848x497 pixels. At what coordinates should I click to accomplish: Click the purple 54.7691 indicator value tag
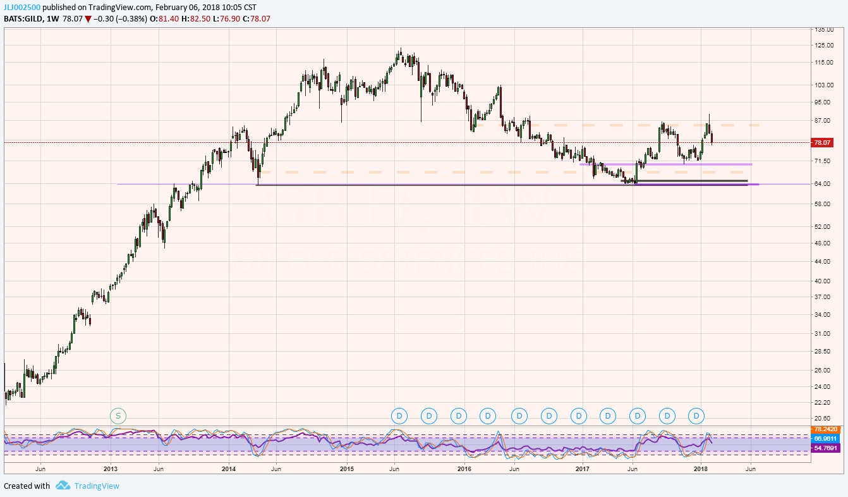[825, 448]
